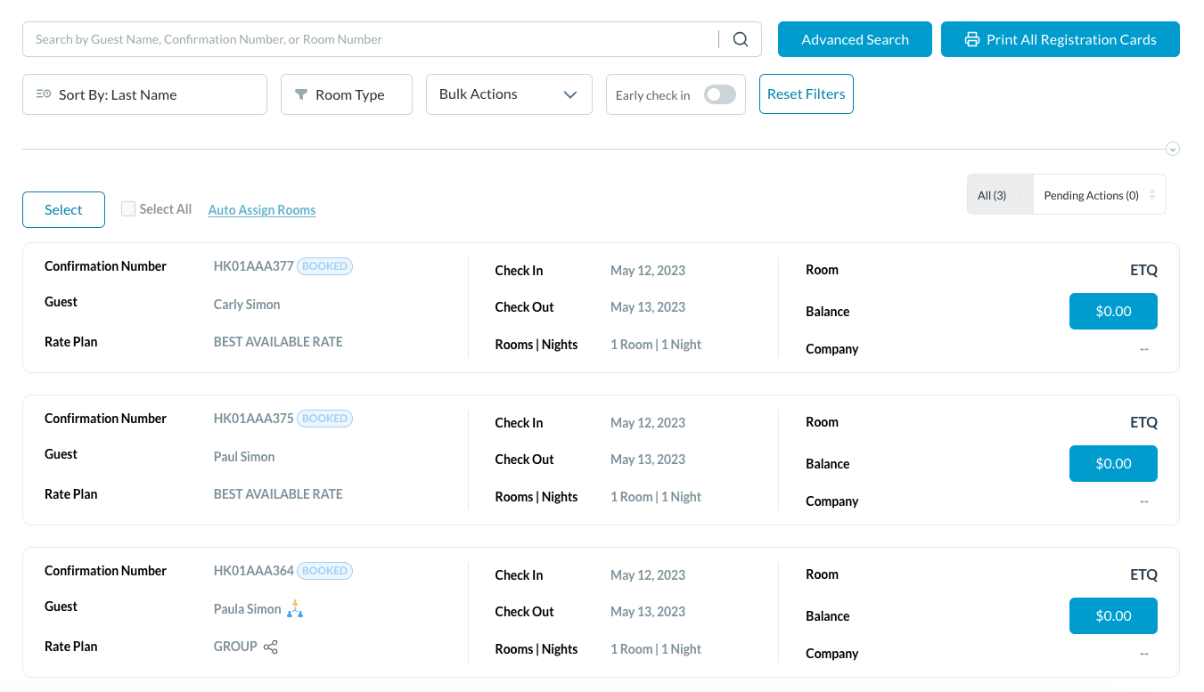Check the Select All checkbox

(128, 208)
